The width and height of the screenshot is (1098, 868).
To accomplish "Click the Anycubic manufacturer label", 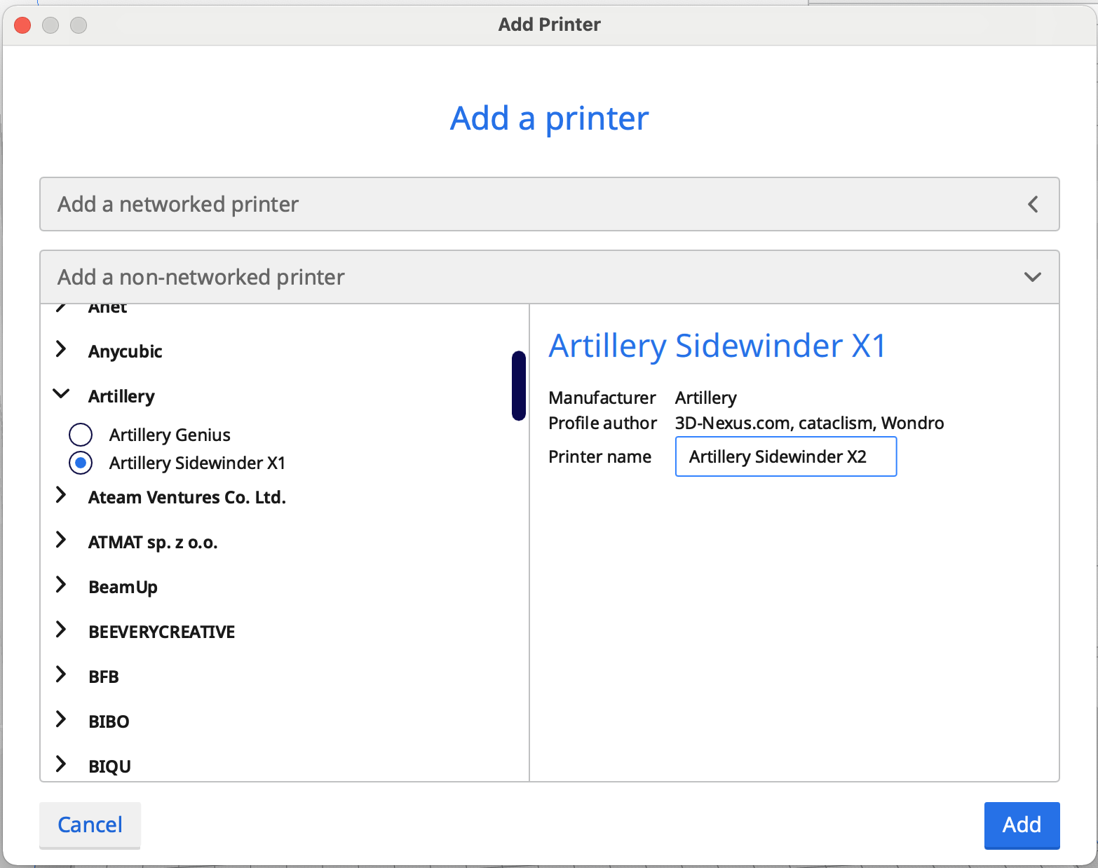I will tap(126, 351).
